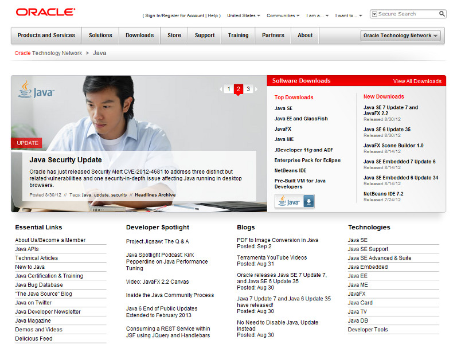Open the United States country dropdown
The width and height of the screenshot is (457, 344).
(x=243, y=15)
